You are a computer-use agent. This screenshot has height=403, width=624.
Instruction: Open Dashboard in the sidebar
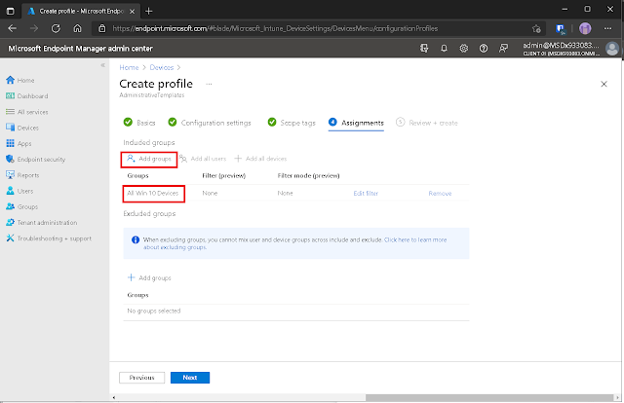click(x=27, y=96)
